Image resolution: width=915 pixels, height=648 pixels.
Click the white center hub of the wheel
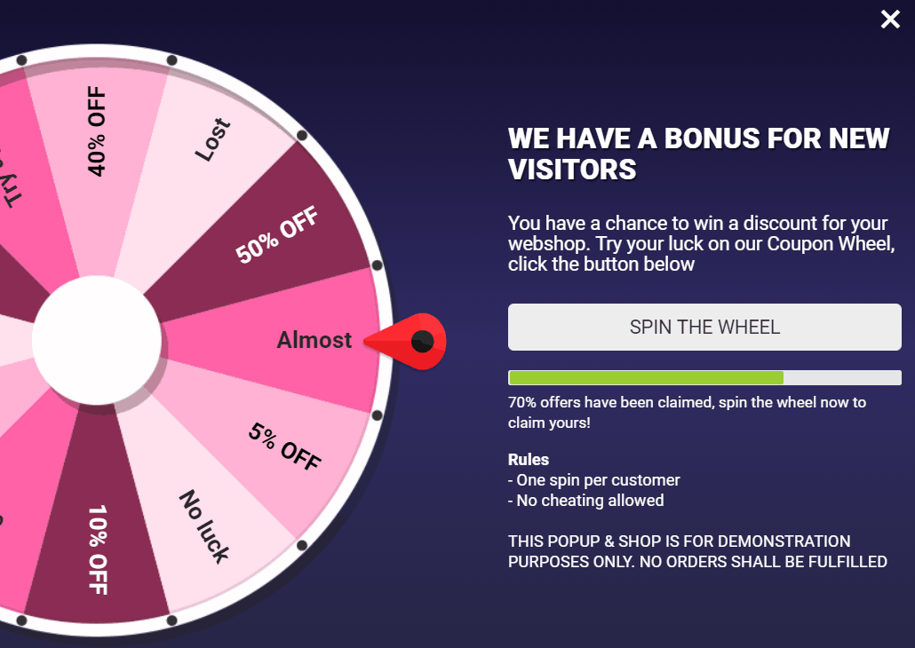[97, 340]
